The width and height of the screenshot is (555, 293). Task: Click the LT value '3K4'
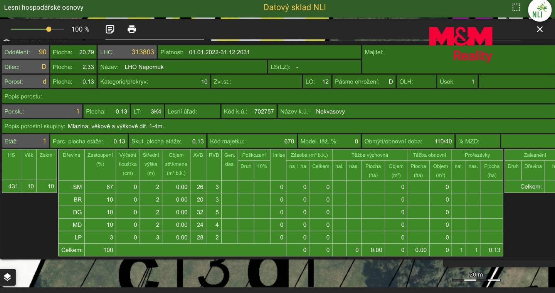[x=156, y=112]
